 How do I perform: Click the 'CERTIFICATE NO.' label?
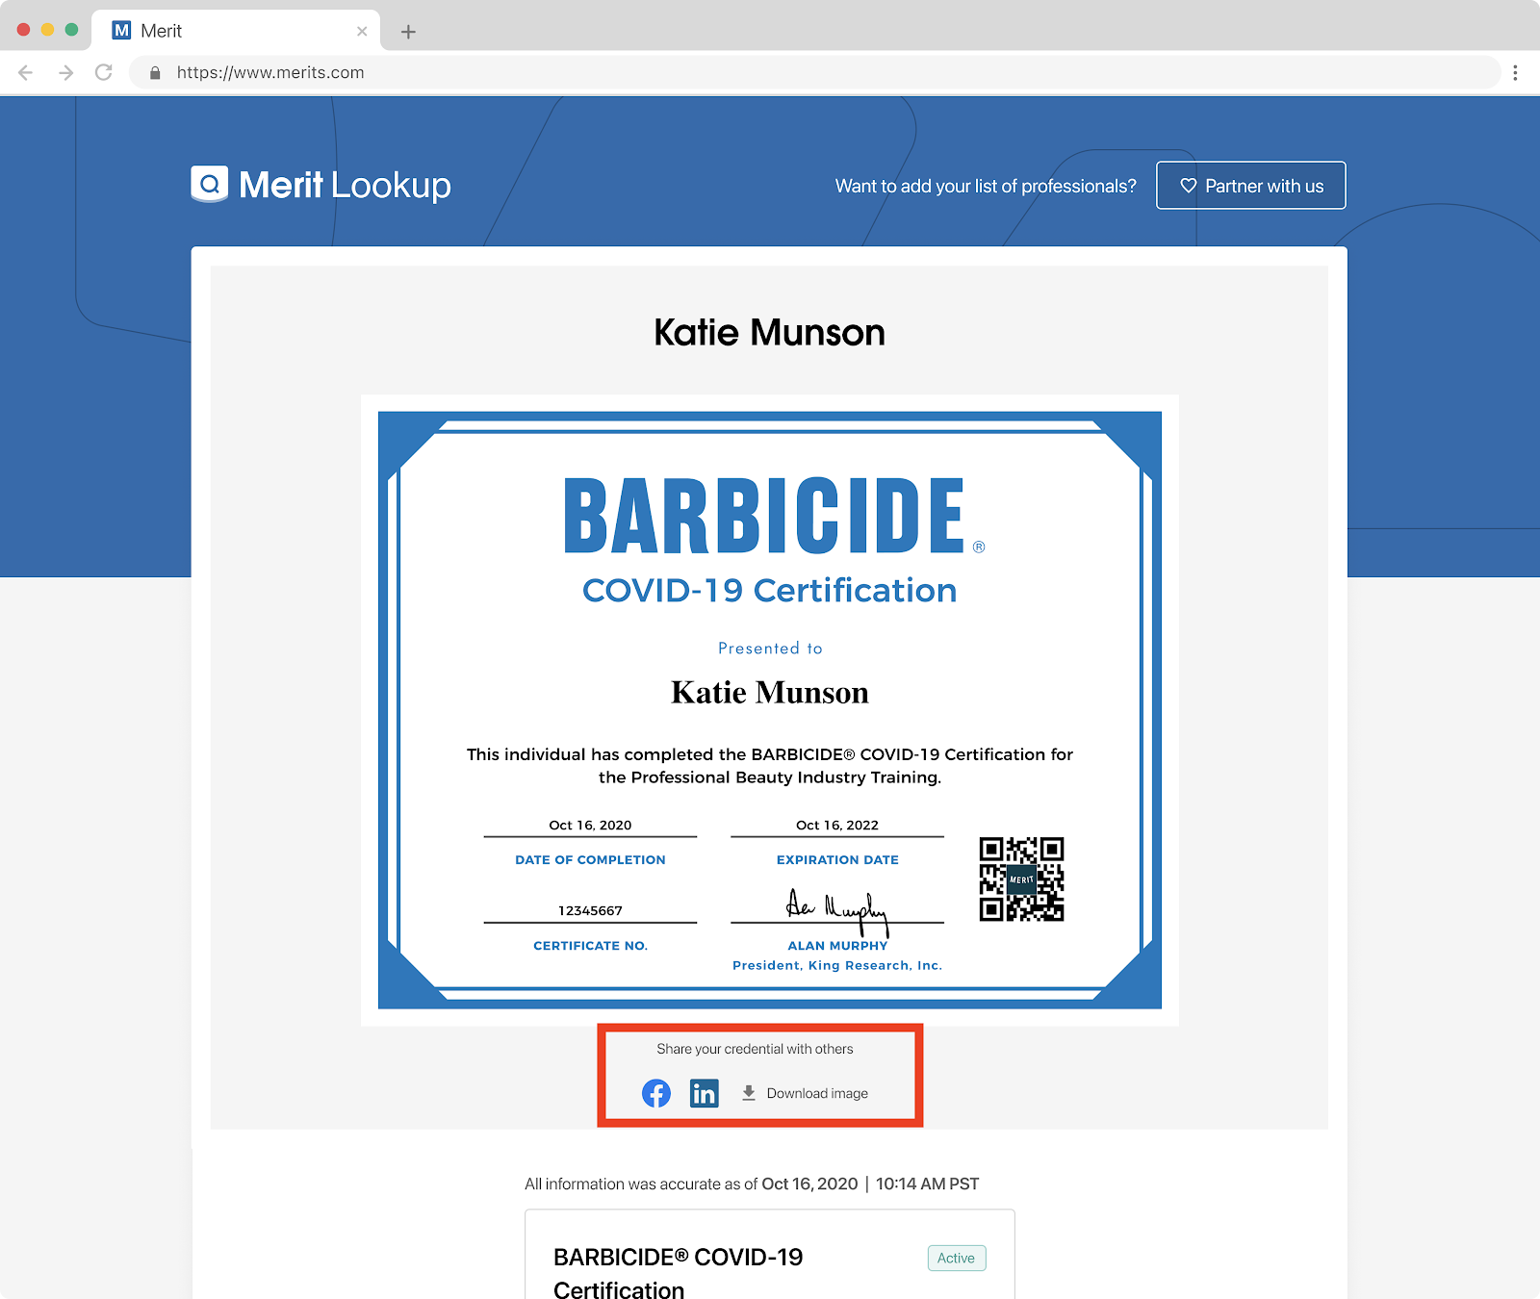[590, 946]
